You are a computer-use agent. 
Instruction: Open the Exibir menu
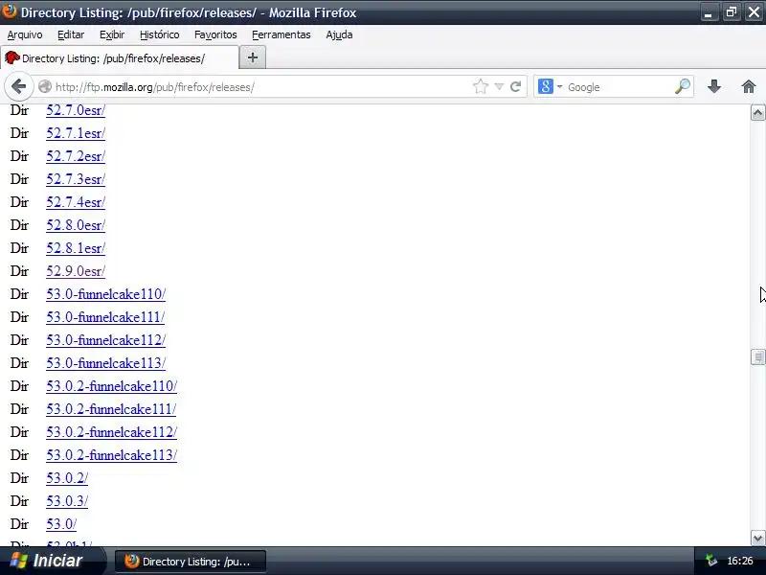point(112,34)
